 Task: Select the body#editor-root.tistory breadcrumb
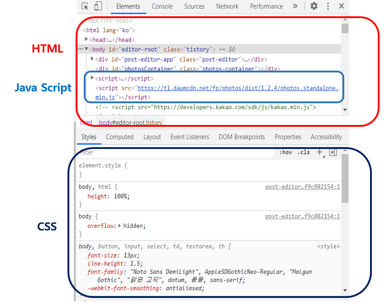pos(130,122)
